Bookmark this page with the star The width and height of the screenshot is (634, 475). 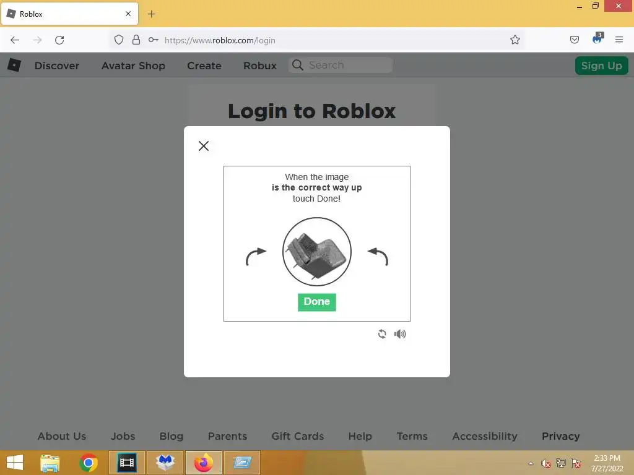pyautogui.click(x=515, y=40)
